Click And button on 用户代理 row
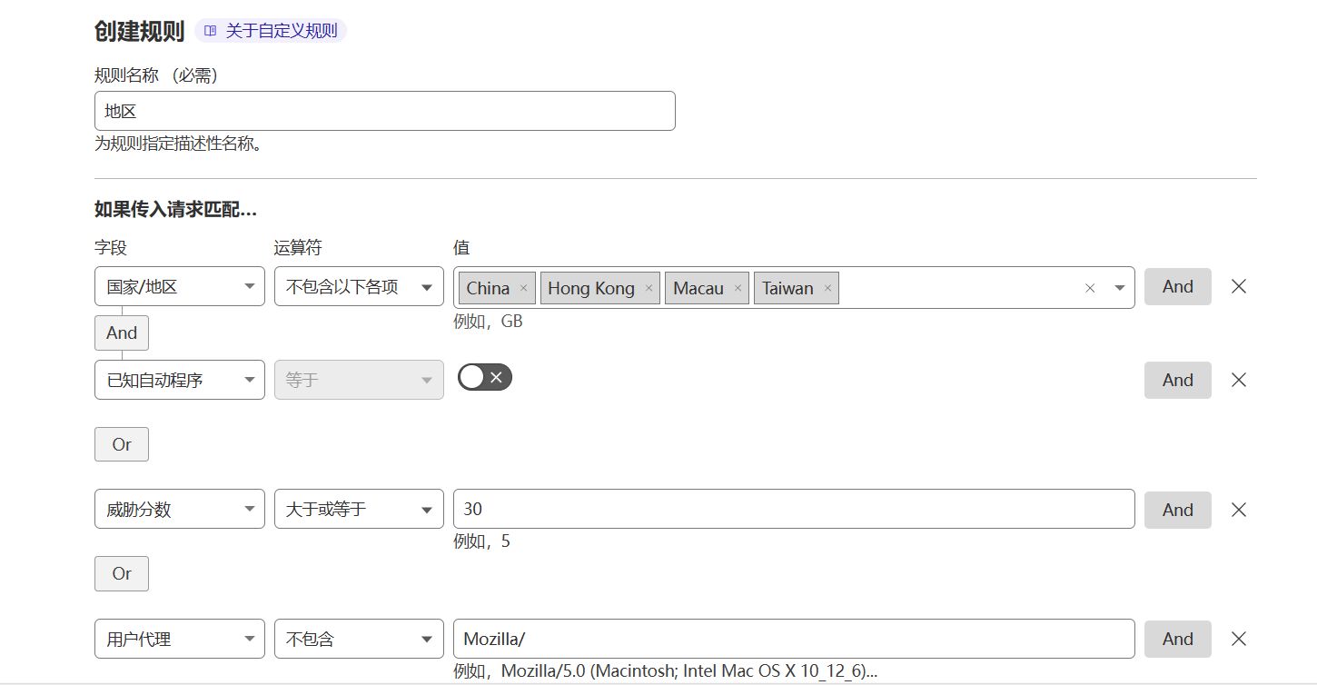Screen dimensions: 1317x685 pyautogui.click(x=1177, y=639)
